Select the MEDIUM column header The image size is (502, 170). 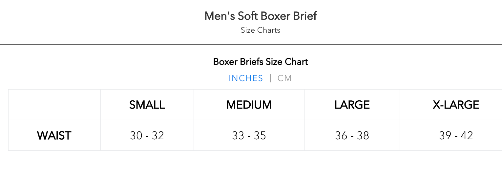coord(249,105)
